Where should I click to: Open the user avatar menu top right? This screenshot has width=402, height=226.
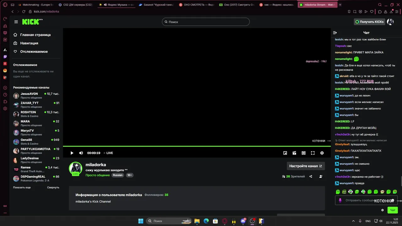pyautogui.click(x=390, y=22)
